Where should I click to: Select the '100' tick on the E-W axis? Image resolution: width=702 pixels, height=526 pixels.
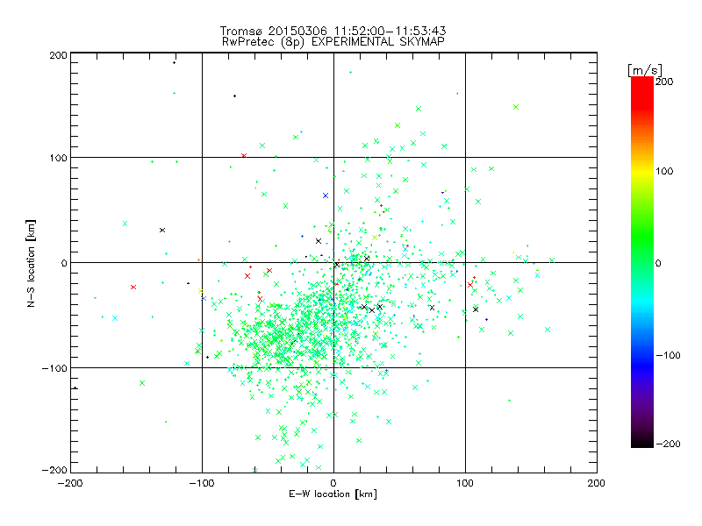[465, 483]
